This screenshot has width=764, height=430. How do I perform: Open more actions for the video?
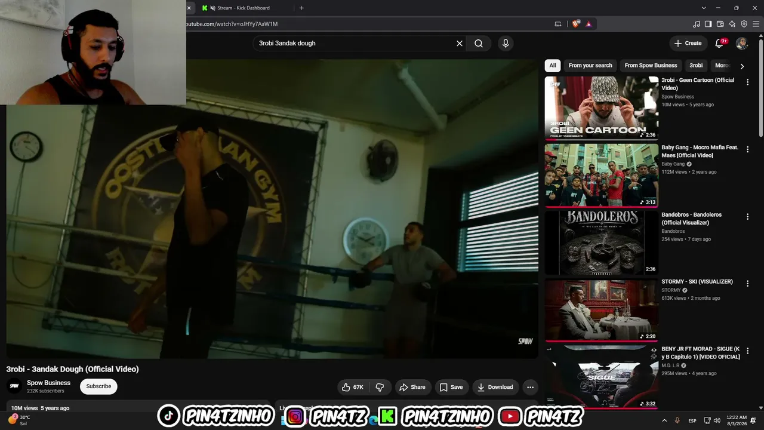[x=530, y=387]
